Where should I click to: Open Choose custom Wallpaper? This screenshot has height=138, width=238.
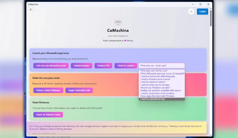(48, 90)
